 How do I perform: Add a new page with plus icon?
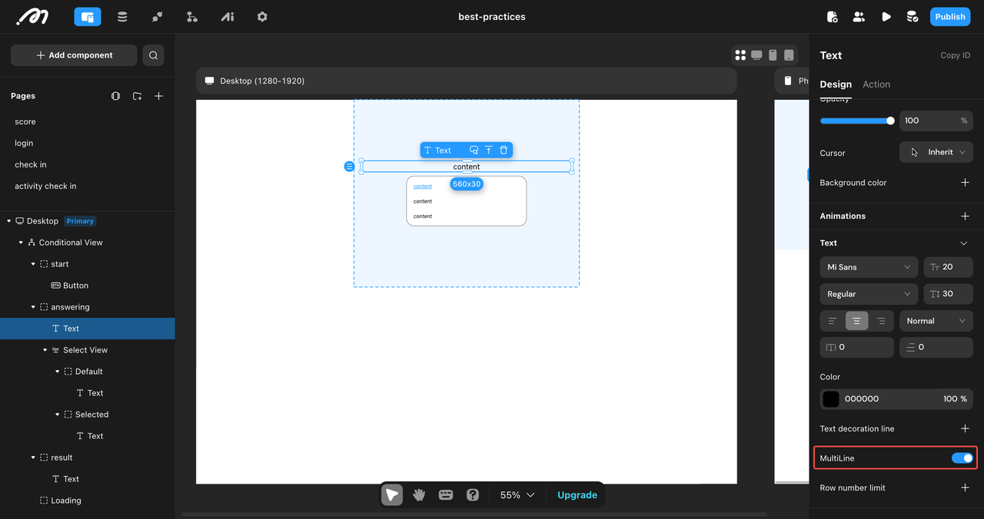[158, 96]
